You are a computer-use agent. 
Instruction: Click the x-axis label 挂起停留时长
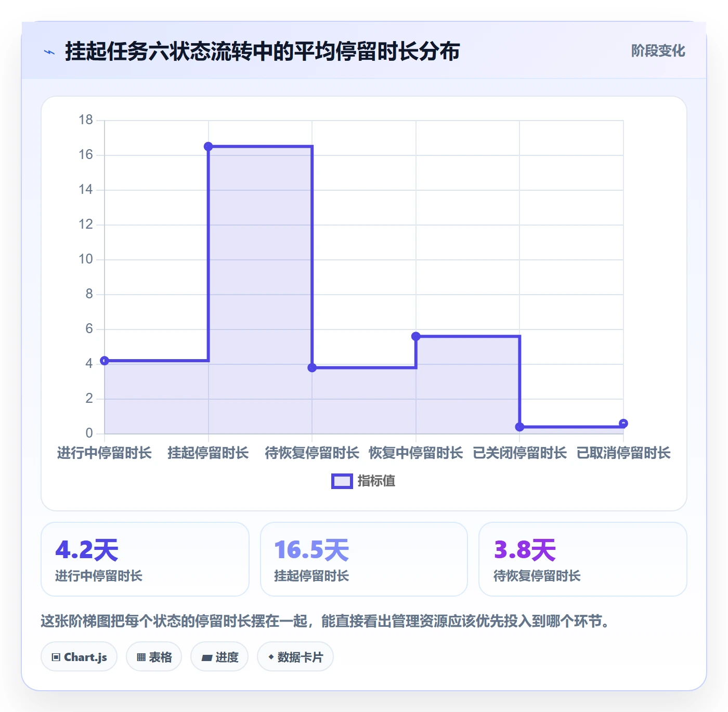coord(209,453)
